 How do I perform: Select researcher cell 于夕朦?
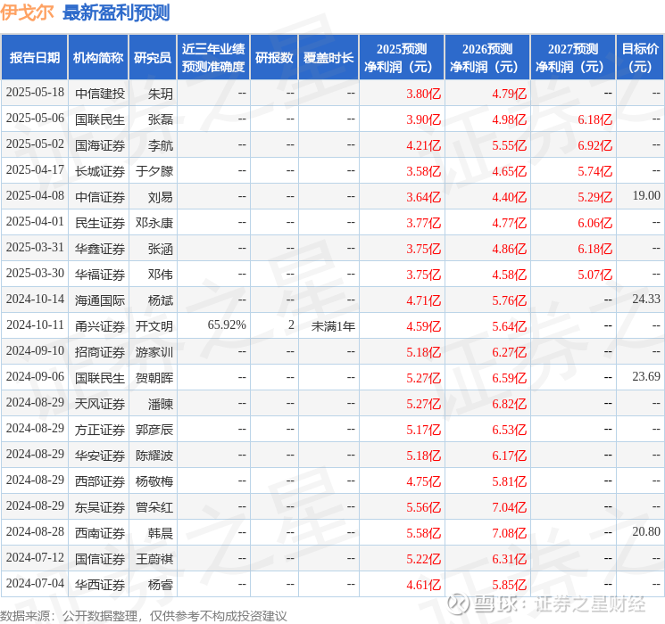pyautogui.click(x=154, y=171)
